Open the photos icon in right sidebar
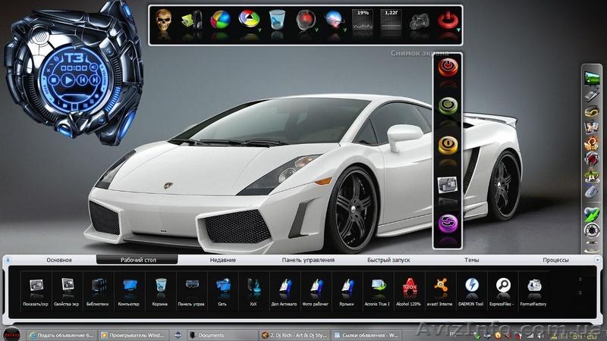This screenshot has width=607, height=341. coord(592,127)
